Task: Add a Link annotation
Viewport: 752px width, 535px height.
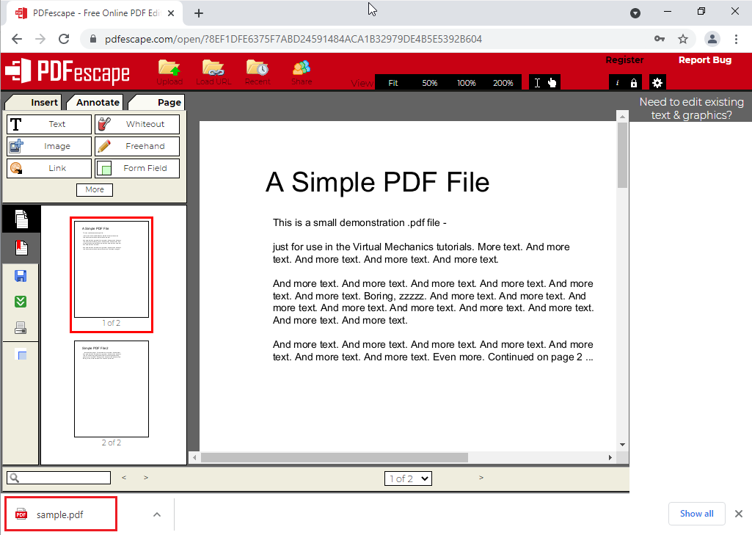Action: coord(48,168)
